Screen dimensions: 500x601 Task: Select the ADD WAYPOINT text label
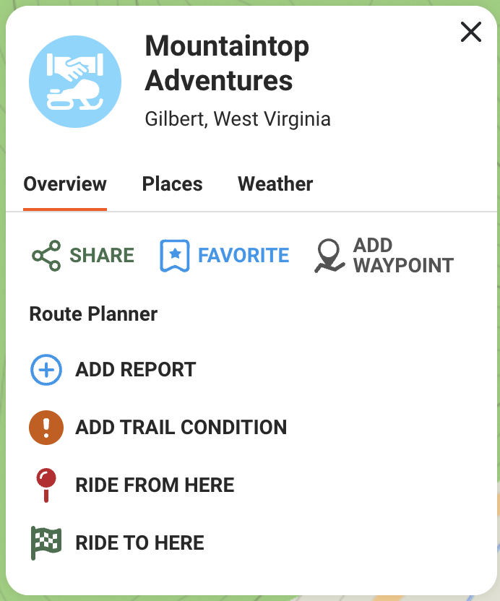(x=403, y=256)
